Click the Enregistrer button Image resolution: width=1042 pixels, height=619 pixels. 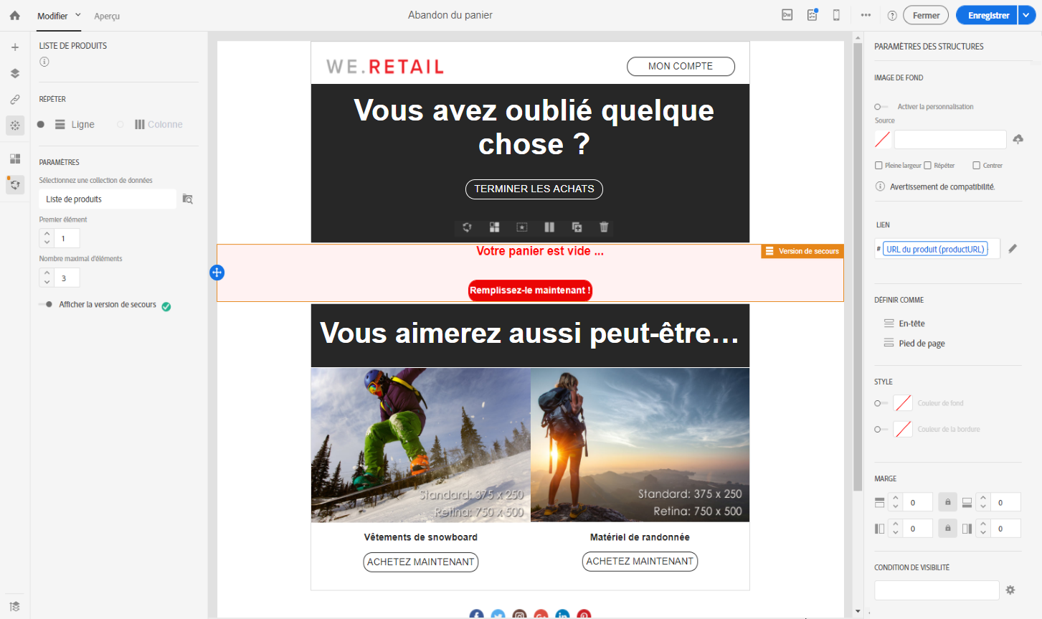tap(987, 15)
